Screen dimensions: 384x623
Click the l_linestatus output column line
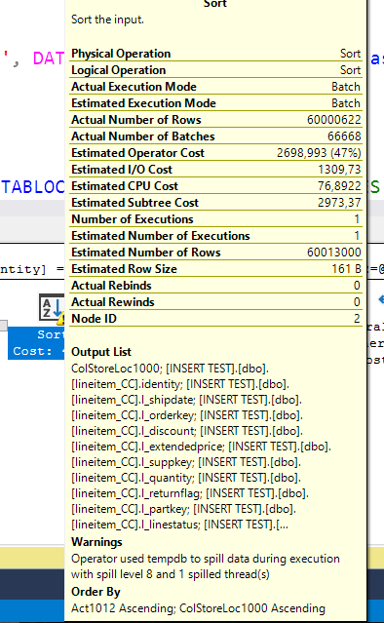coord(180,525)
